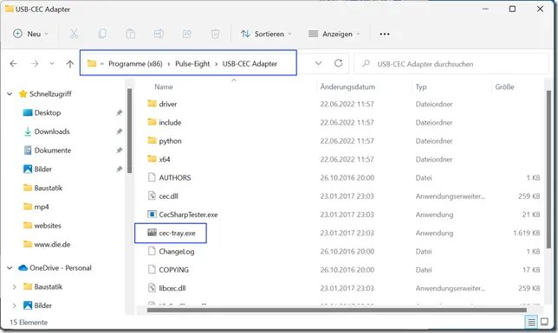
Task: Select the python folder icon
Action: coord(152,140)
